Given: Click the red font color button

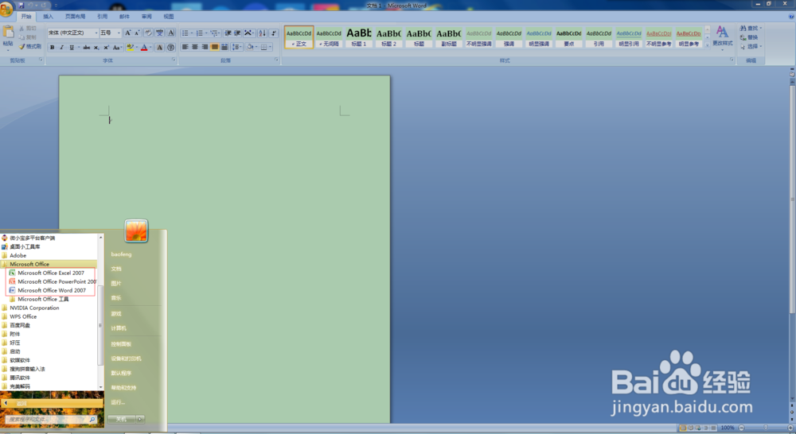Looking at the screenshot, I should [x=144, y=47].
